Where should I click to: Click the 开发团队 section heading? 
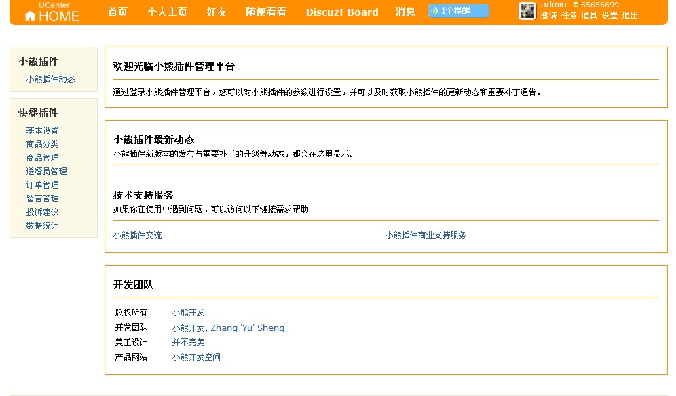click(x=133, y=285)
